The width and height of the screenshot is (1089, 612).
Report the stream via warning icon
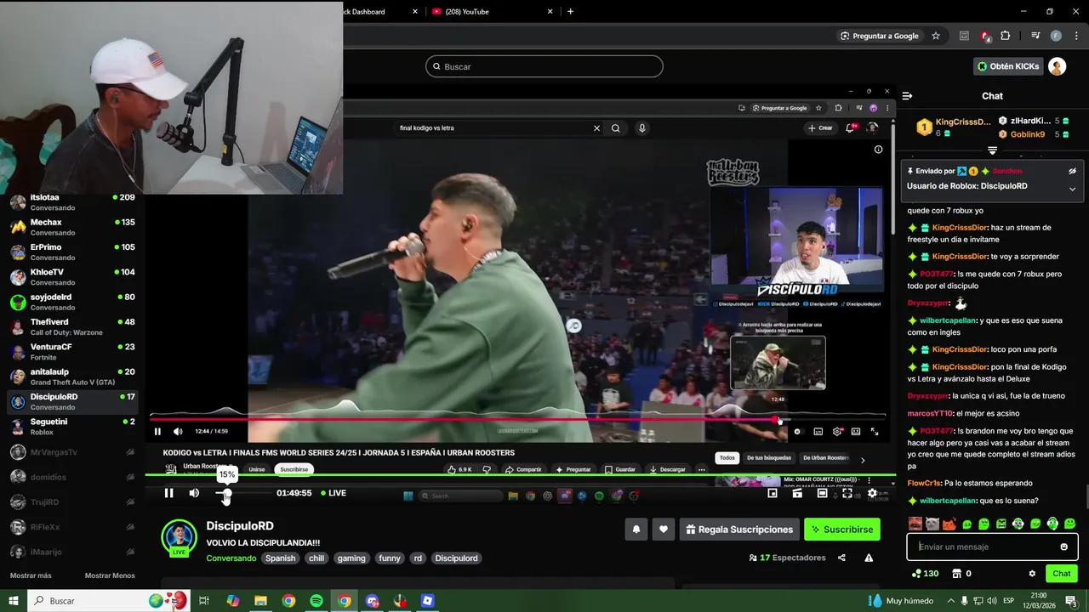point(869,558)
